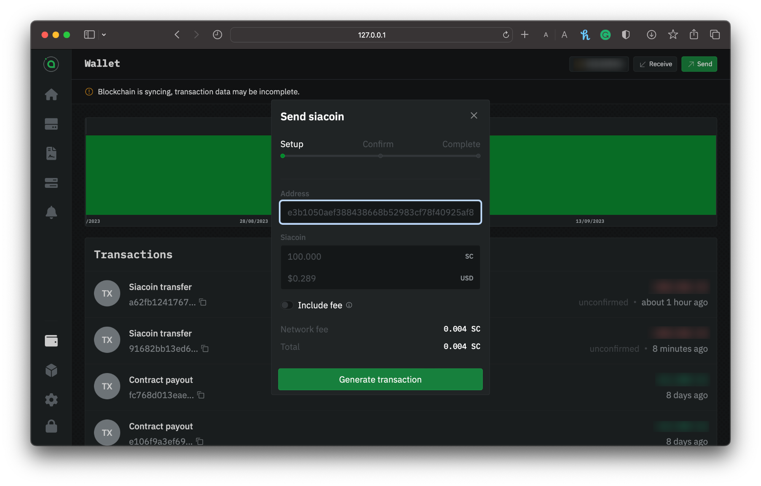Screen dimensions: 761x486
Task: Open the alerts bell sidebar icon
Action: (51, 212)
